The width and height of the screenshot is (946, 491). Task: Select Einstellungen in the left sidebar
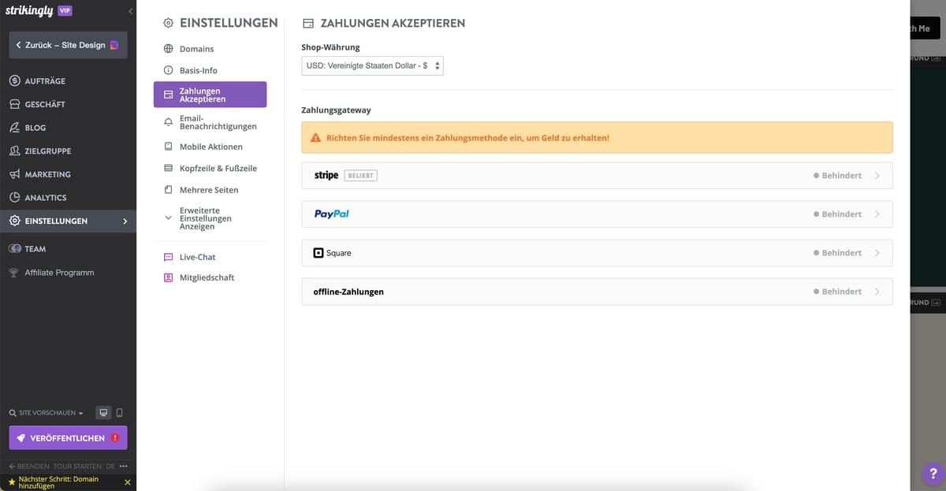pos(68,221)
